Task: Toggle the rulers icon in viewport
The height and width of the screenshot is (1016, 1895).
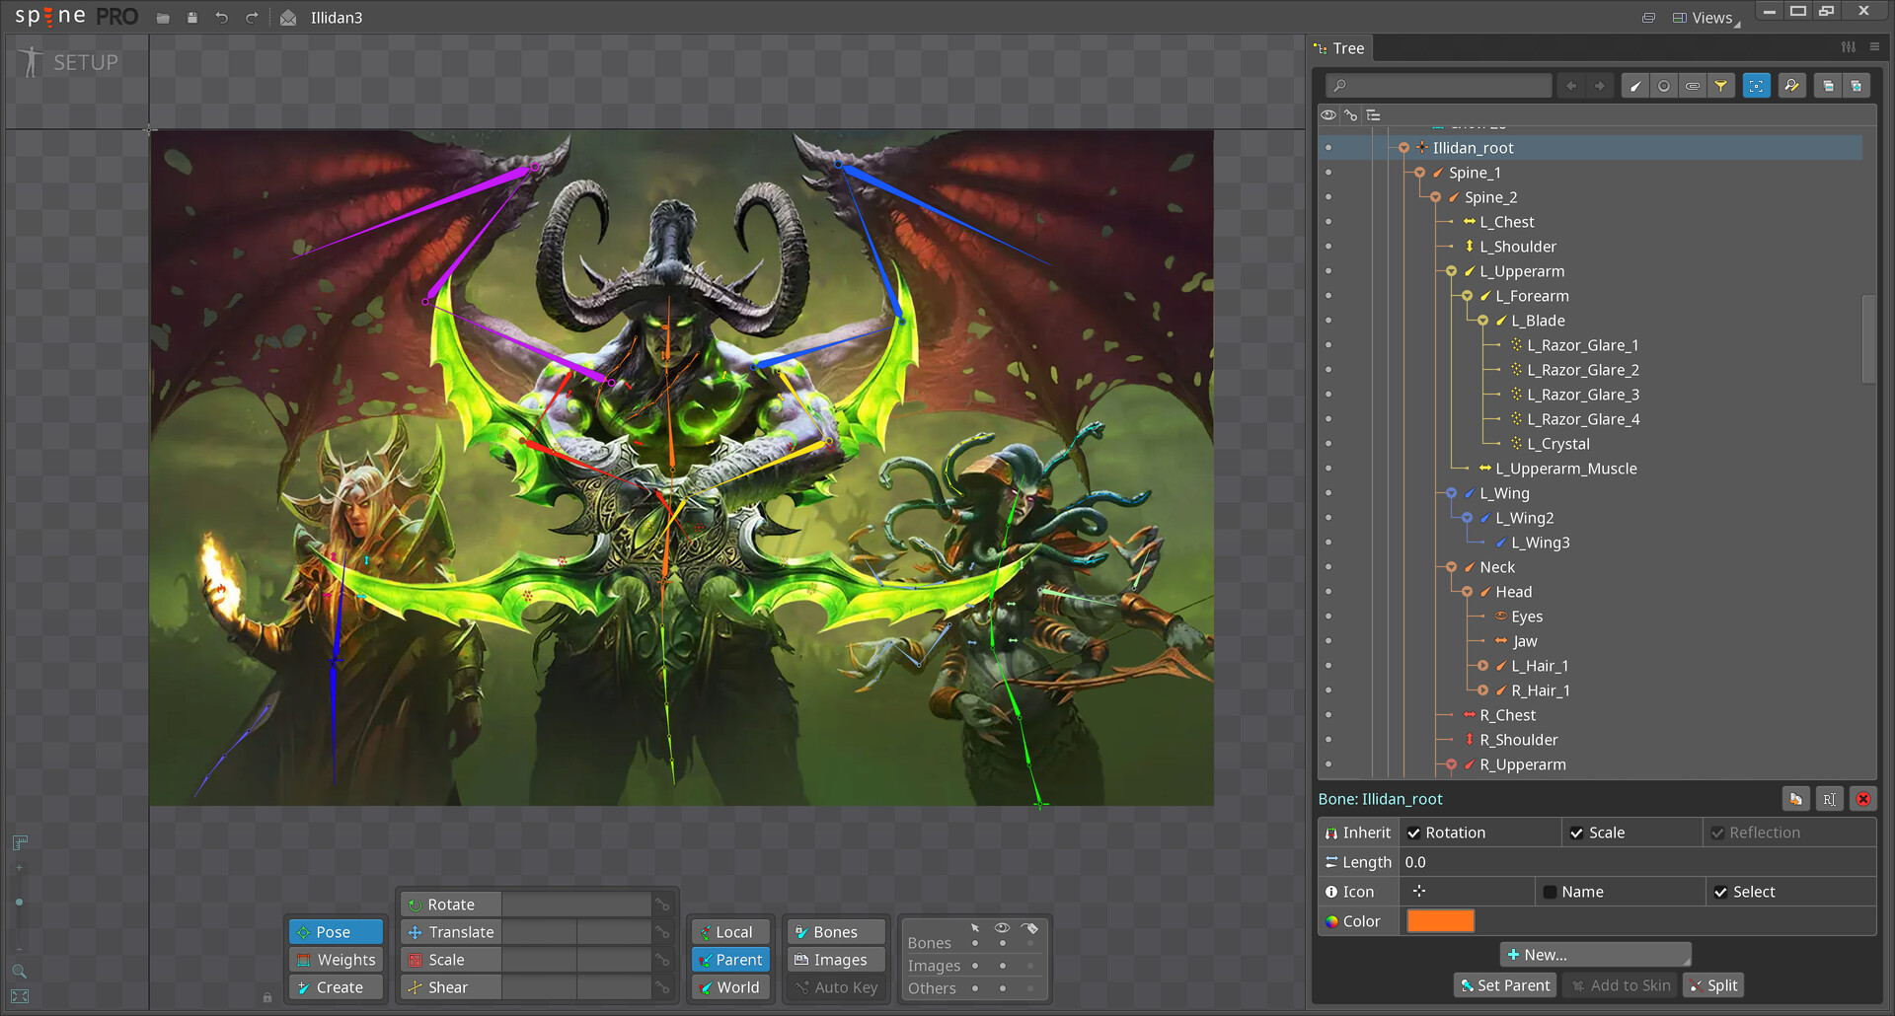Action: 20,842
